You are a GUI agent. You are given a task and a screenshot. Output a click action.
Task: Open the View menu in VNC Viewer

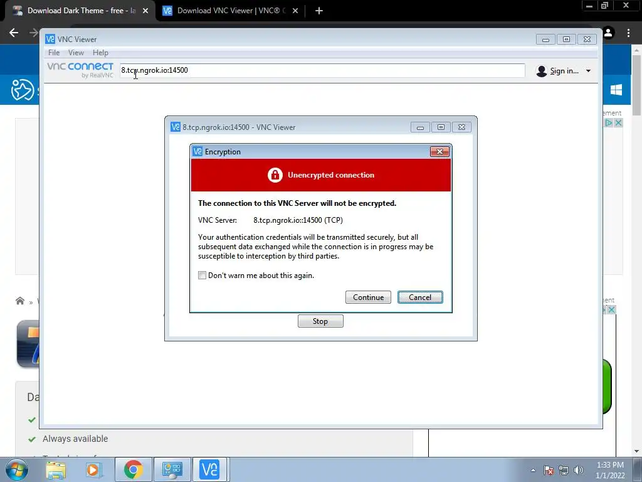point(76,53)
